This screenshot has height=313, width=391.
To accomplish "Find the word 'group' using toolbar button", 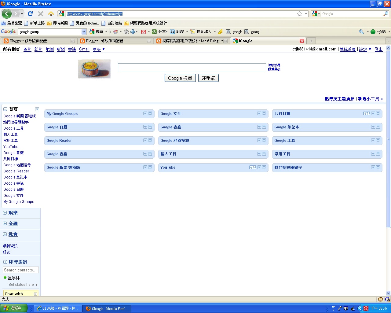I will point(252,32).
